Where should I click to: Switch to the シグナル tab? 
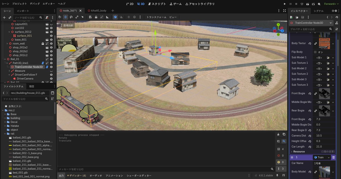(x=319, y=11)
